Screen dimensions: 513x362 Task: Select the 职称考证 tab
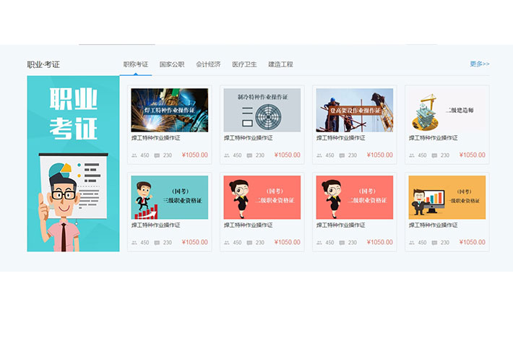136,64
